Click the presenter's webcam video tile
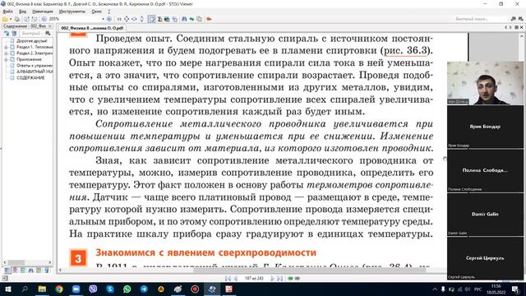Image resolution: width=526 pixels, height=296 pixels. (485, 83)
